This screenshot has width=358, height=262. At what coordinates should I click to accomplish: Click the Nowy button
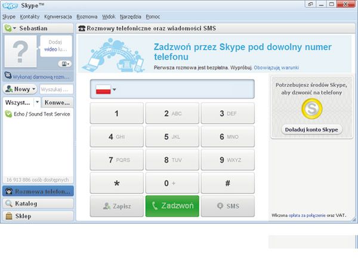pos(20,89)
